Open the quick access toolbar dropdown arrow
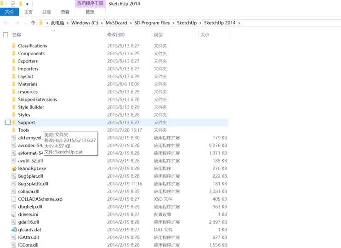341x248 pixels. click(x=27, y=4)
